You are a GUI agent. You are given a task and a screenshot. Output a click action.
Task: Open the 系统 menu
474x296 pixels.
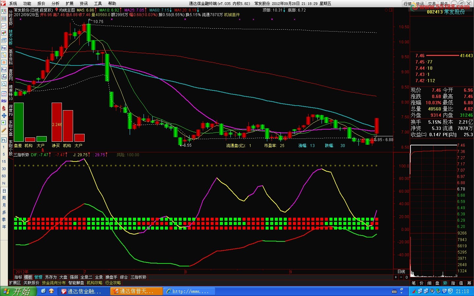point(13,4)
